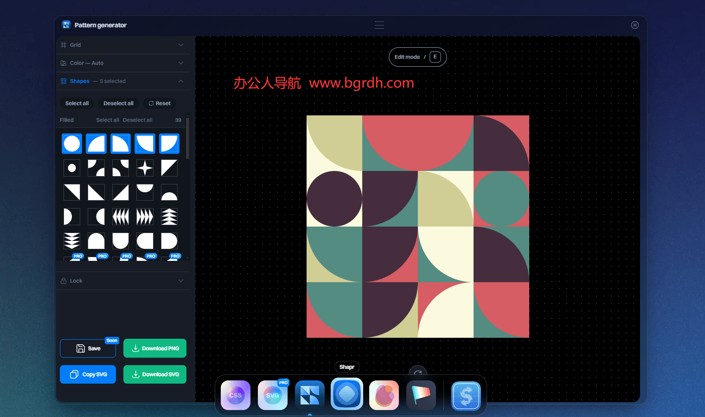Deselect the filled circle shape
This screenshot has width=705, height=417.
(72, 144)
